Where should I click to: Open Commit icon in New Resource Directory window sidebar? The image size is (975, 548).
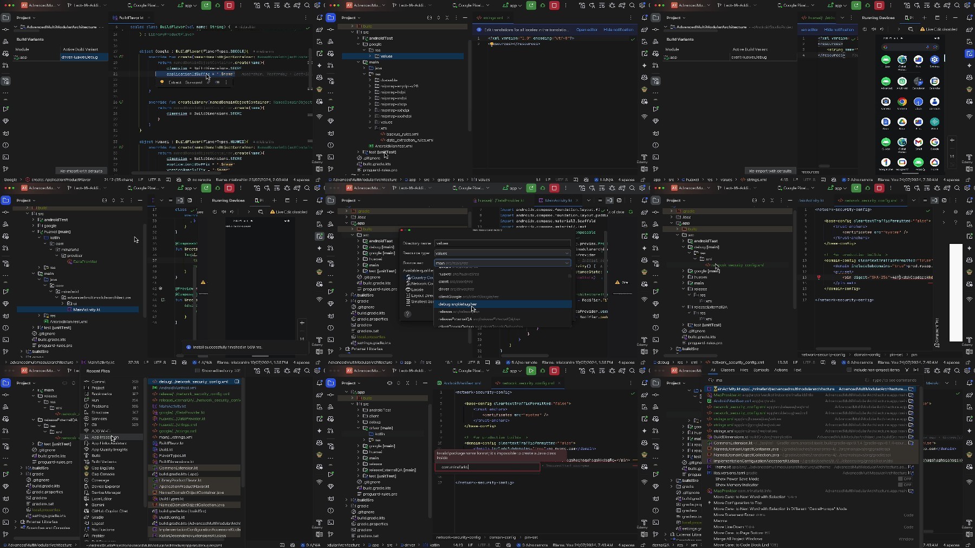pos(330,212)
